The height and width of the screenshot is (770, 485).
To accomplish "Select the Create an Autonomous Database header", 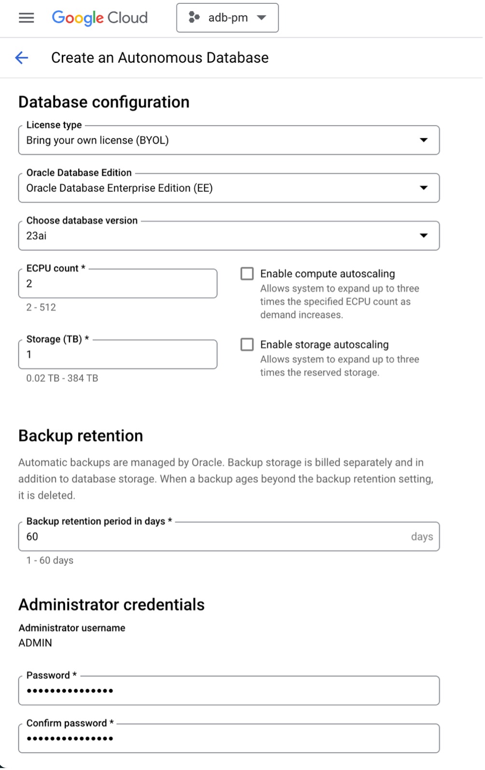I will pos(159,57).
